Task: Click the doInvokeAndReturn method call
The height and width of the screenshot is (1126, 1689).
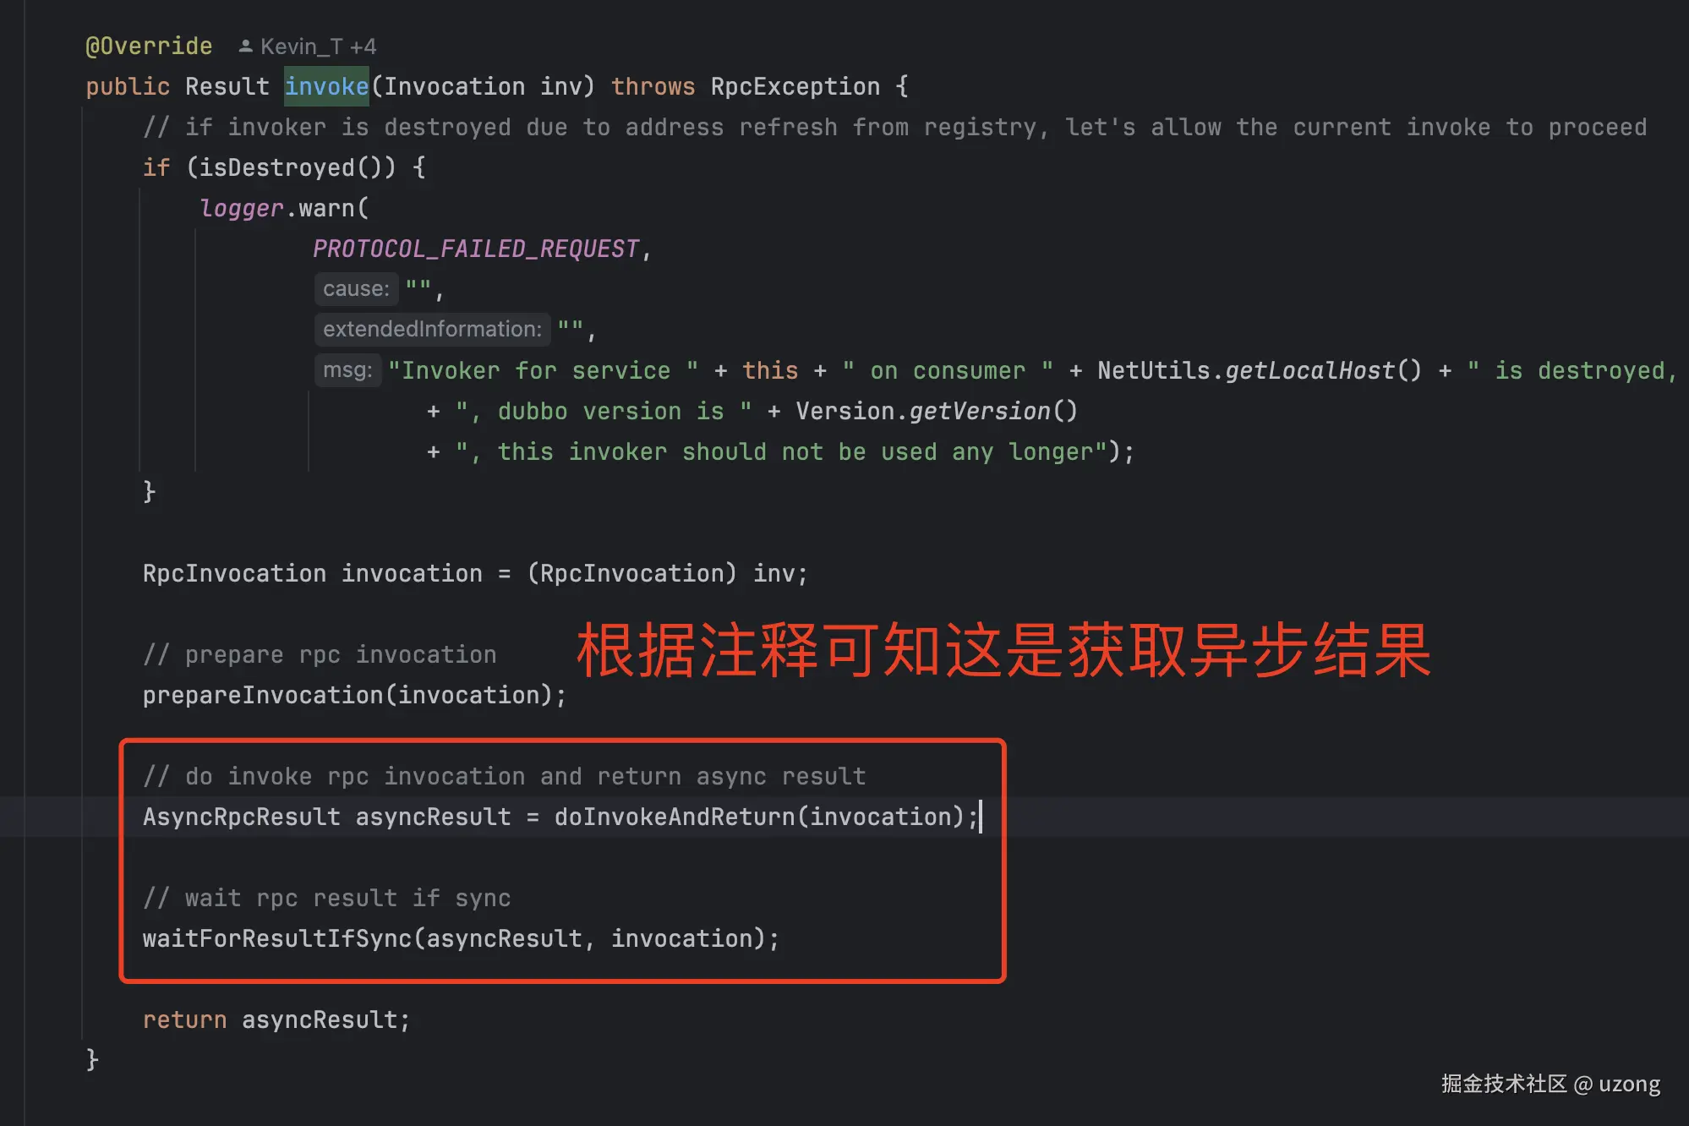Action: [x=674, y=817]
